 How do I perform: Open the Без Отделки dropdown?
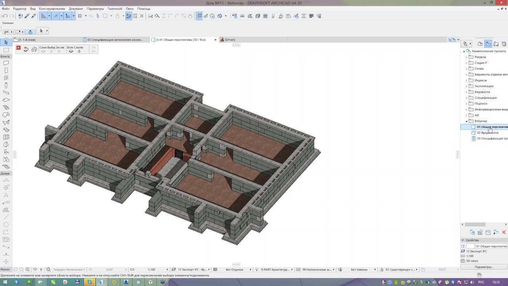pos(234,269)
